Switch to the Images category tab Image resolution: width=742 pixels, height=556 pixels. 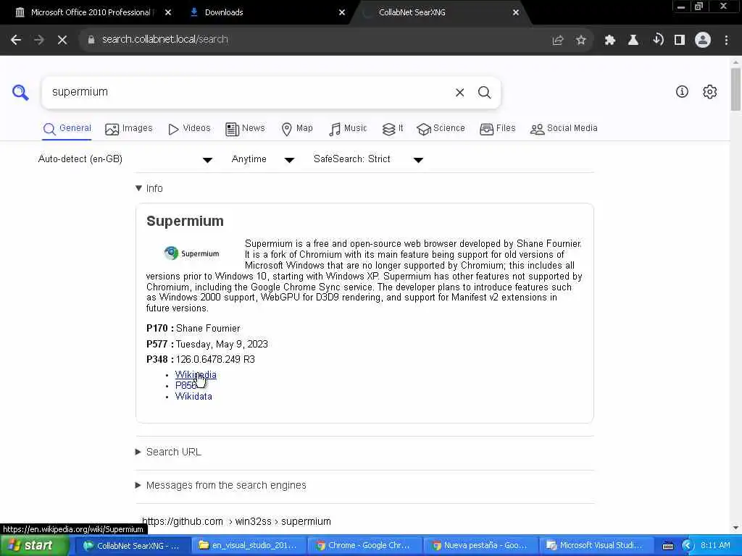pyautogui.click(x=129, y=129)
